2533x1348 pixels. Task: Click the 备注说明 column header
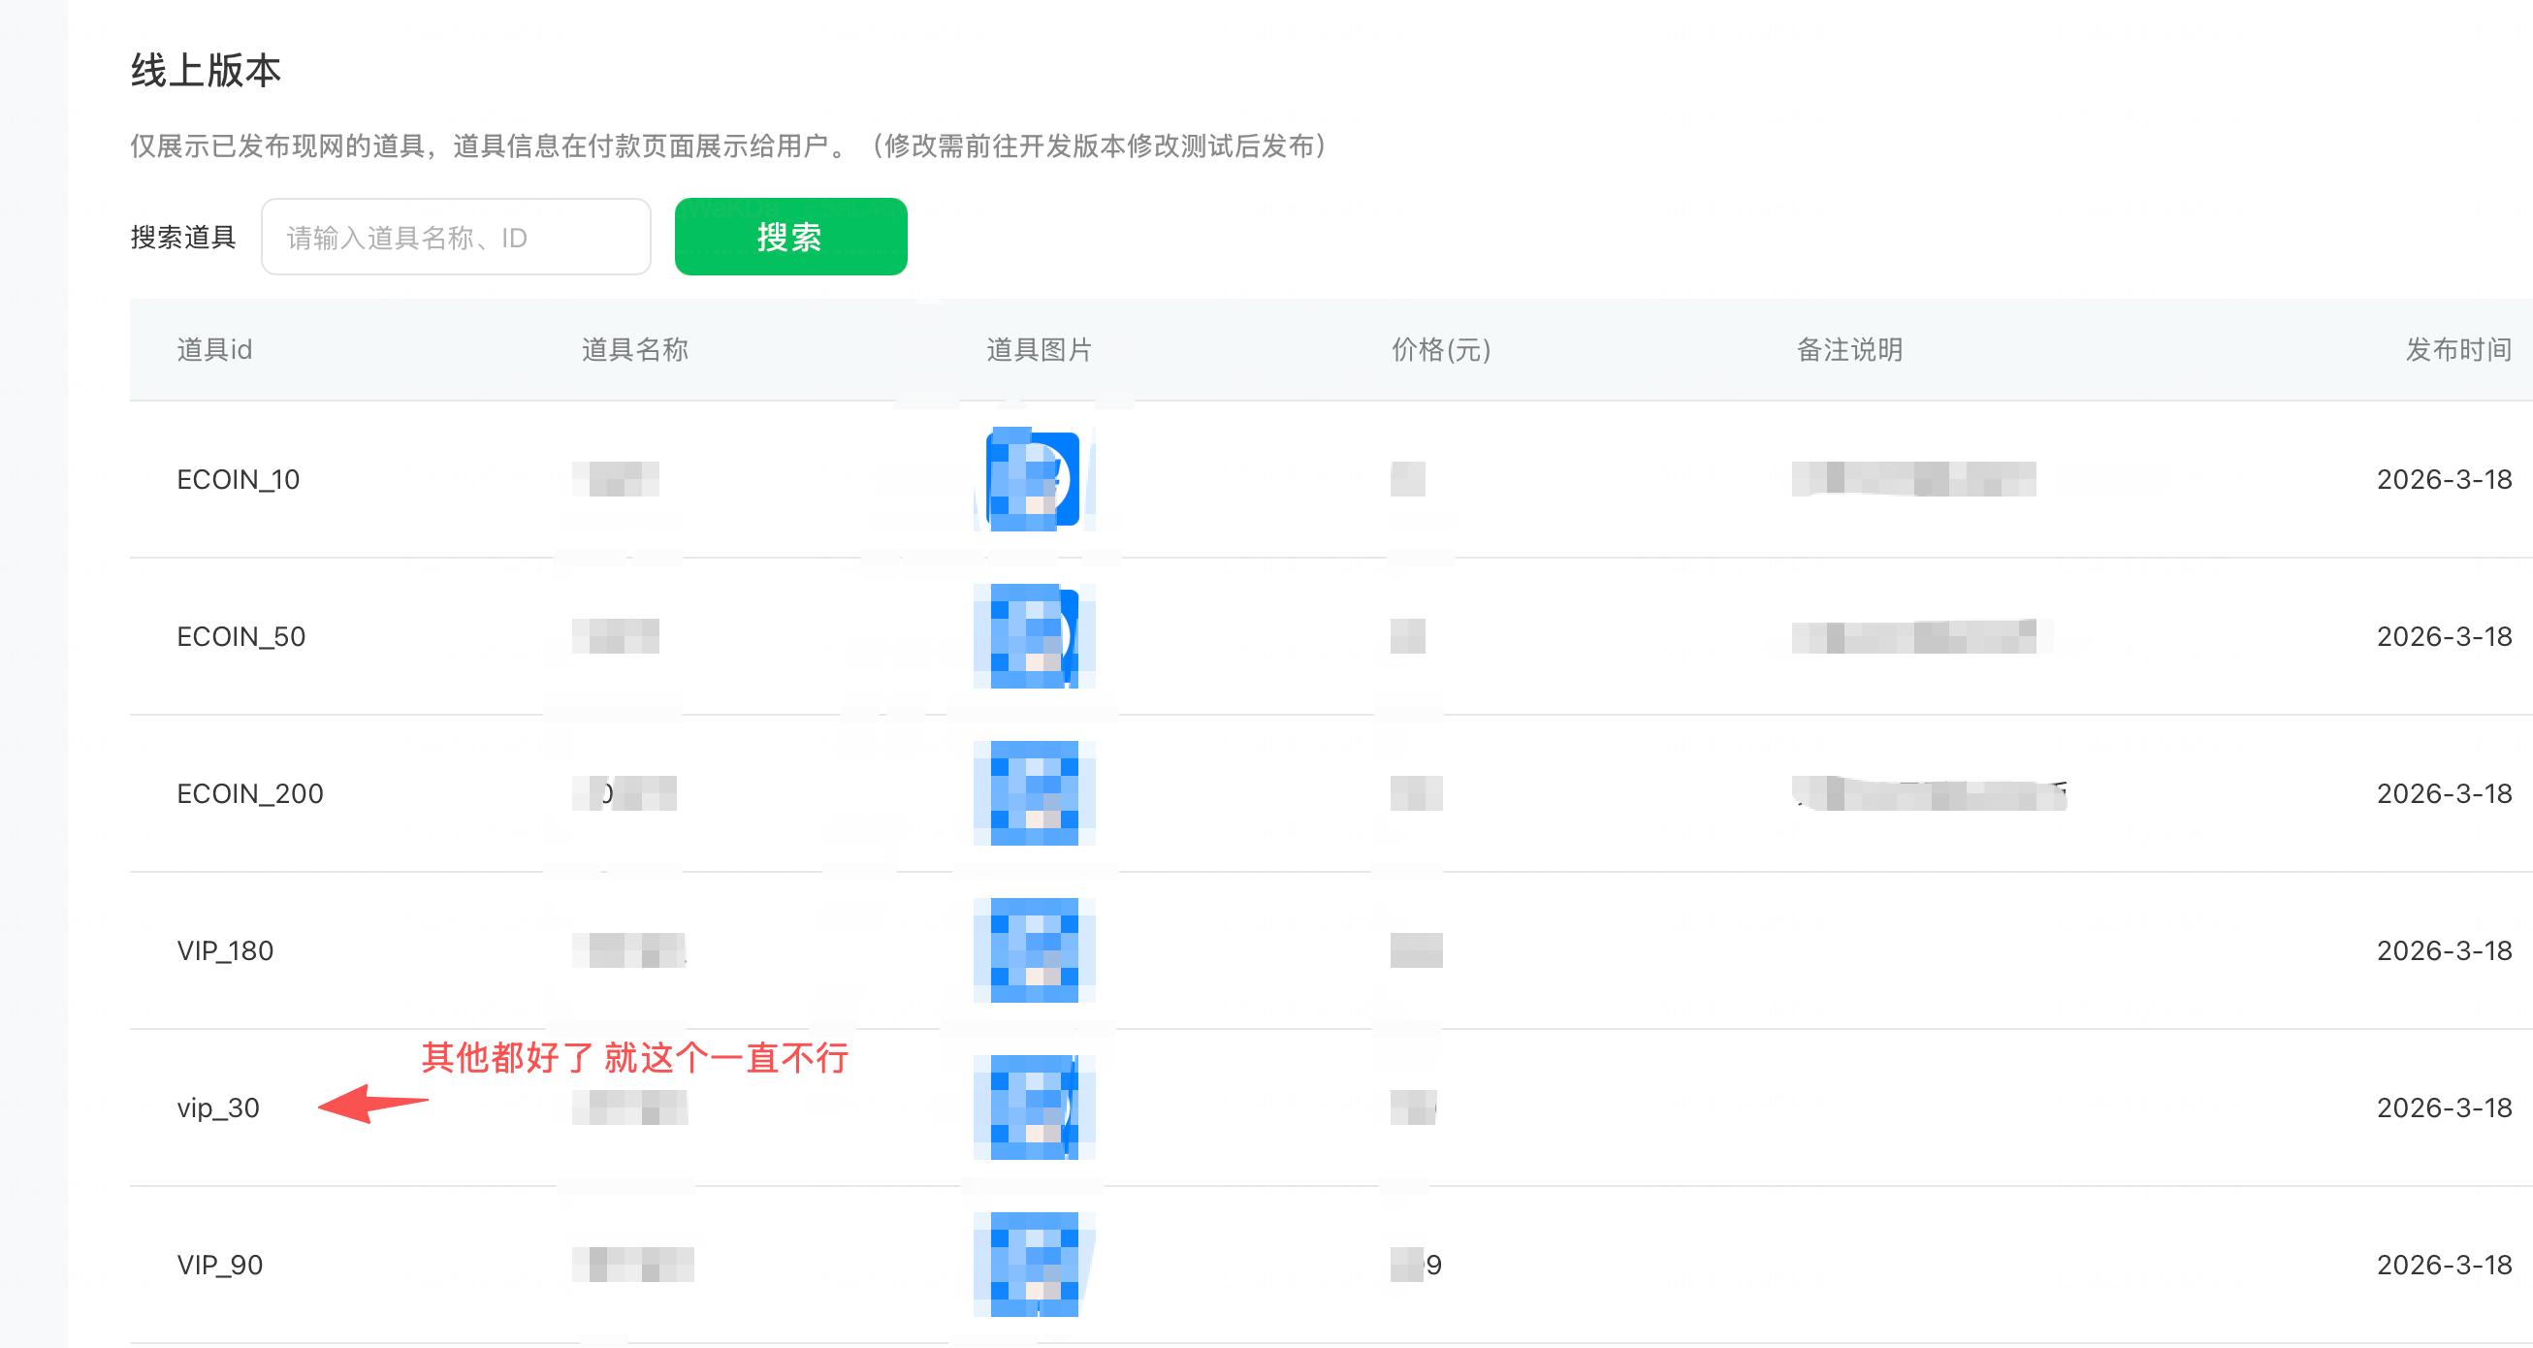click(x=1848, y=350)
